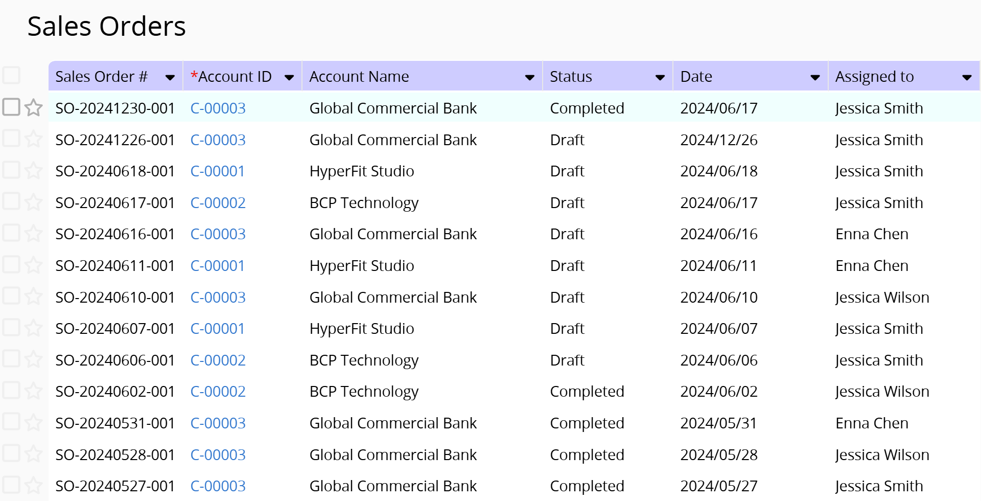Click the date cell 2024/06/02
The image size is (981, 501).
pyautogui.click(x=719, y=392)
